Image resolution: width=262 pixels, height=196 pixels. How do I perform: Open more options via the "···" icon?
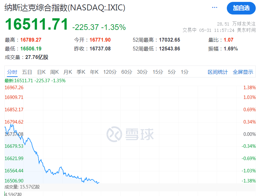click(x=215, y=7)
